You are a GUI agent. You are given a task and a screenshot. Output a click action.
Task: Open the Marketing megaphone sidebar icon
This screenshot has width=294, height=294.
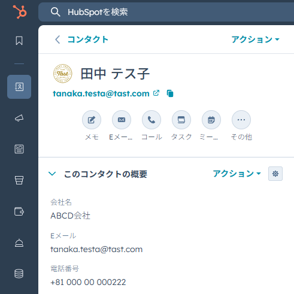[19, 118]
